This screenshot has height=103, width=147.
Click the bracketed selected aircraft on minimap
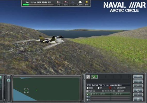coord(26,91)
